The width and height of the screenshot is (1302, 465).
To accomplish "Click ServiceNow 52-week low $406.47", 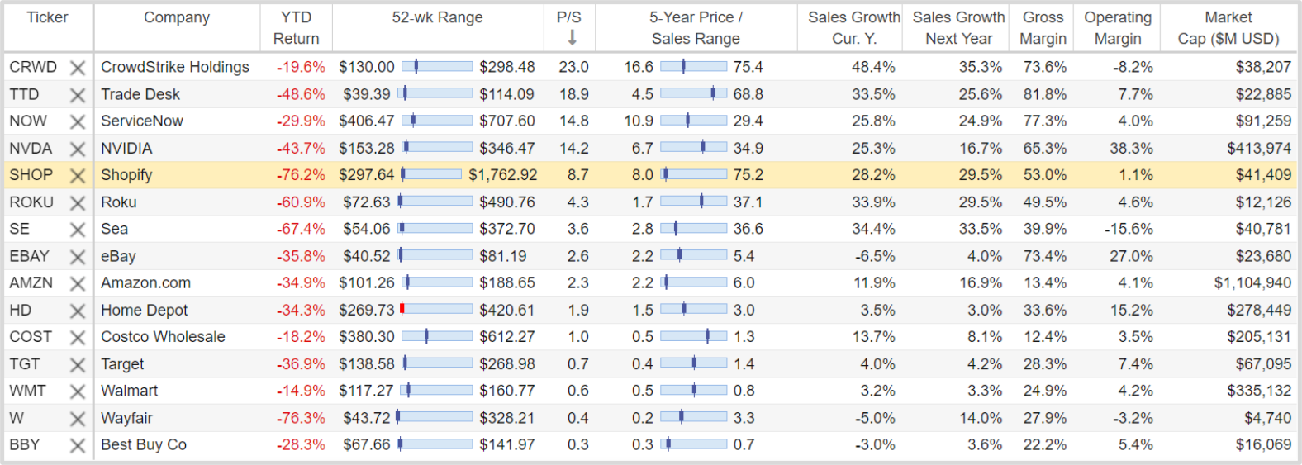I will 367,121.
